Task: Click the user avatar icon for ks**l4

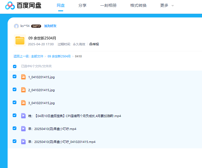Action: 16,26
